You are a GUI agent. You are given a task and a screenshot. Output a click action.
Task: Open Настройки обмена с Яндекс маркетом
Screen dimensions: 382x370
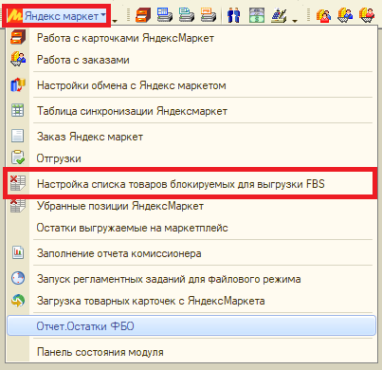[x=191, y=85]
